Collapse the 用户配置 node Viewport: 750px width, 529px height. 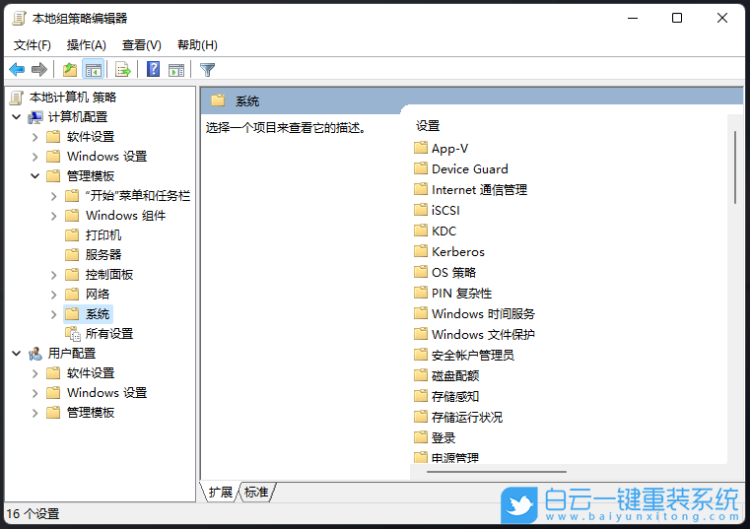click(17, 354)
